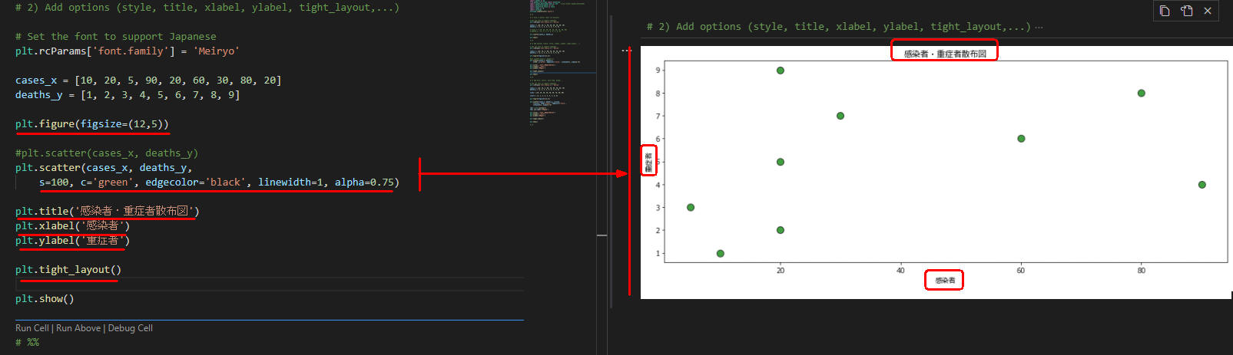Click the '# 2) Add options' comment in editor
Viewport: 1233px width, 355px height.
click(x=207, y=8)
